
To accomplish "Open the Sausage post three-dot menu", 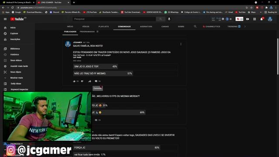I will (x=181, y=44).
